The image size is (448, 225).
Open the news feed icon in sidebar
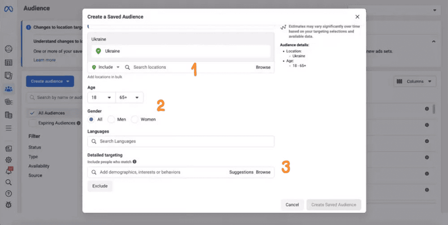pyautogui.click(x=9, y=149)
